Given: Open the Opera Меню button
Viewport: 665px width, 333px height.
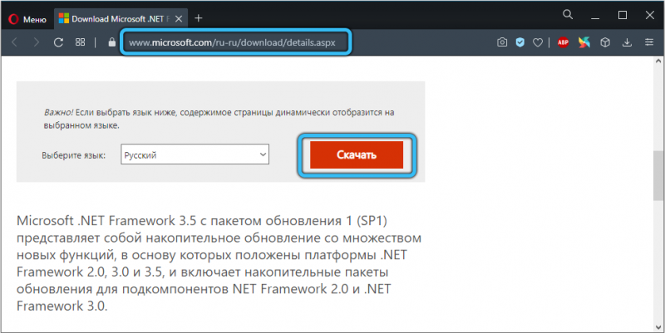Looking at the screenshot, I should (x=27, y=19).
